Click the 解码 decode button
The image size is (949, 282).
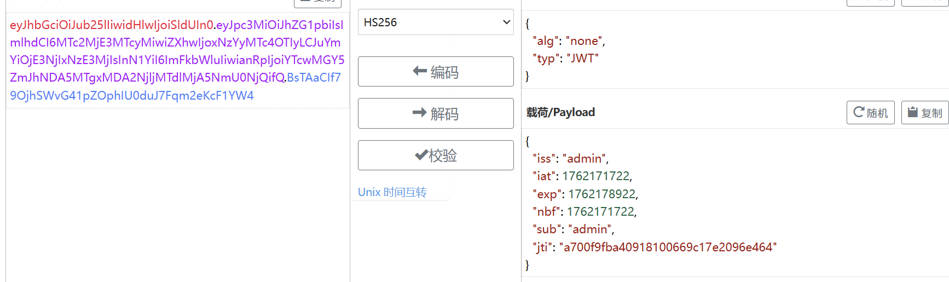pyautogui.click(x=436, y=113)
